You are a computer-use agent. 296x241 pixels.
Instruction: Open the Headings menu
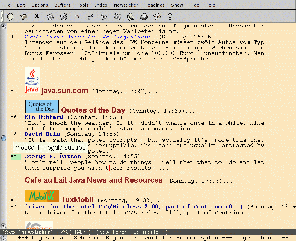(x=154, y=5)
